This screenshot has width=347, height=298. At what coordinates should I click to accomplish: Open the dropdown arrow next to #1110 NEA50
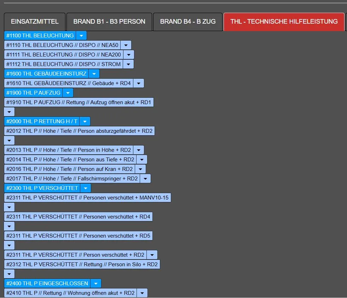[126, 45]
